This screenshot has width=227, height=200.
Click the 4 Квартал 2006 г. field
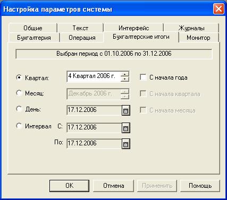pyautogui.click(x=94, y=76)
